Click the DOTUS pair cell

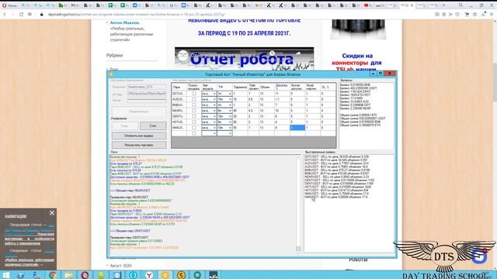point(179,94)
